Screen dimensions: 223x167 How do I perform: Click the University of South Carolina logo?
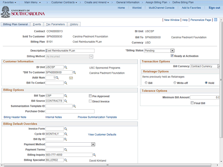click(x=23, y=12)
